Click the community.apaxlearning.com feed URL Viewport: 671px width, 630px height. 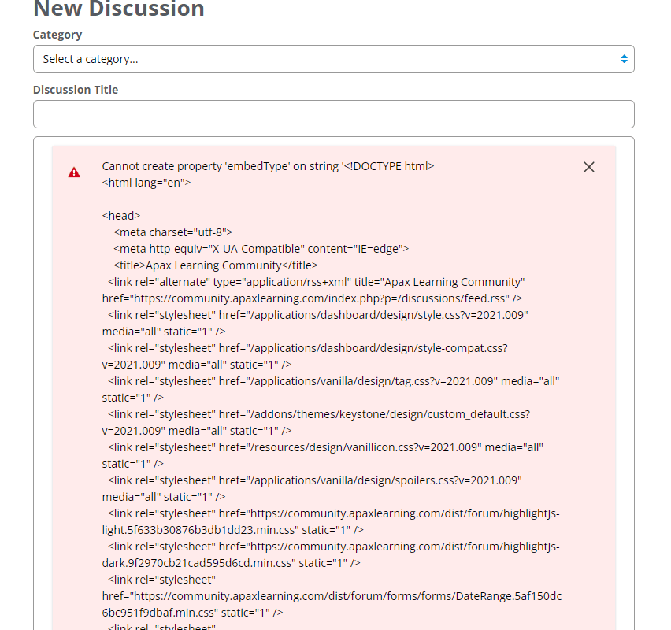(x=313, y=298)
